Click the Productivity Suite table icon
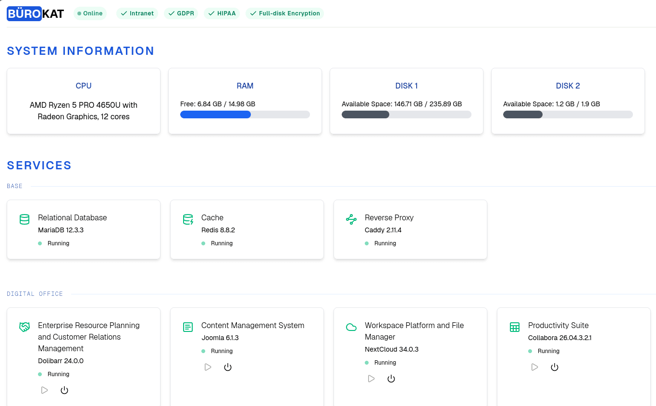This screenshot has width=656, height=406. tap(515, 327)
